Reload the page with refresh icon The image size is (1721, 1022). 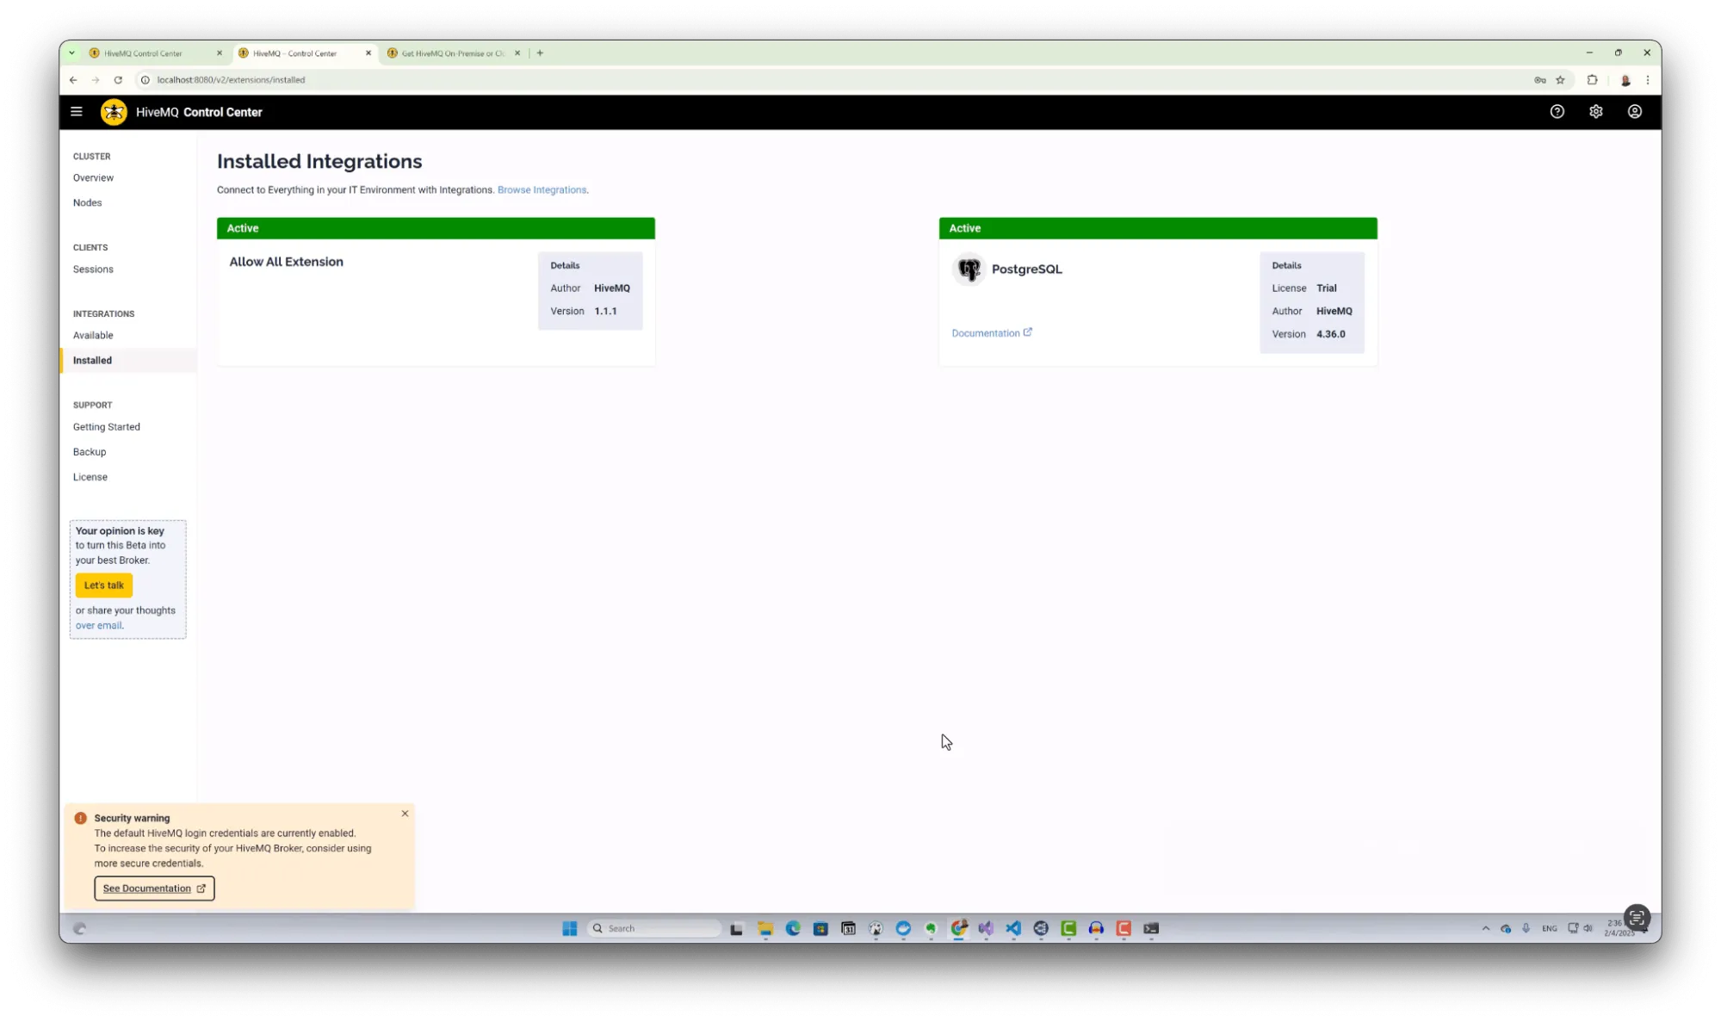(118, 80)
